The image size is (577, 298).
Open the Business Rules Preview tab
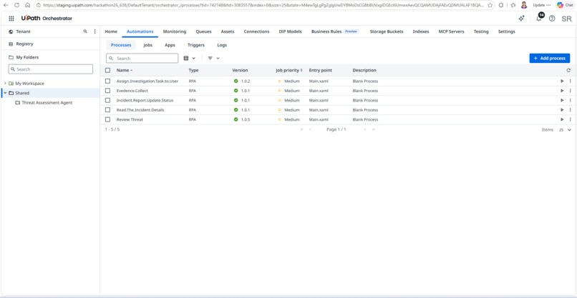click(334, 31)
